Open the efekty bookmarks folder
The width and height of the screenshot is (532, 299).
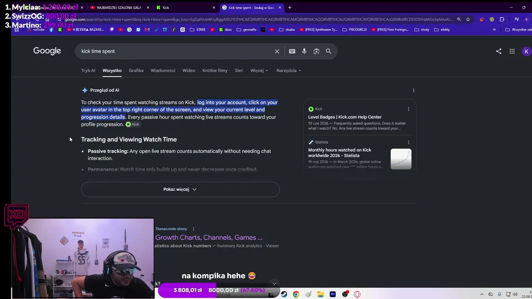[442, 29]
